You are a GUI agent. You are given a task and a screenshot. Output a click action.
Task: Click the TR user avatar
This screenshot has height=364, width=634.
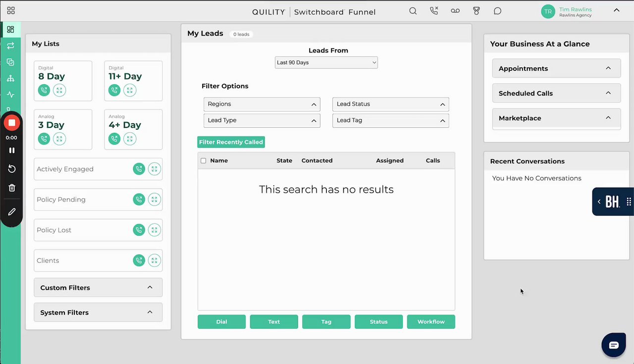point(548,11)
